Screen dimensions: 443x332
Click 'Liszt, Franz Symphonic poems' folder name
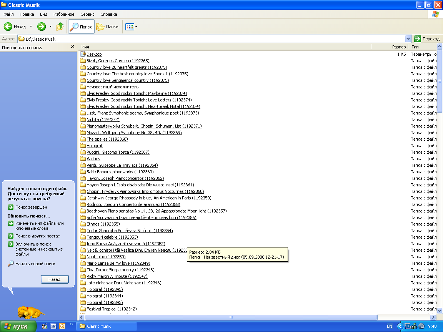pyautogui.click(x=143, y=113)
